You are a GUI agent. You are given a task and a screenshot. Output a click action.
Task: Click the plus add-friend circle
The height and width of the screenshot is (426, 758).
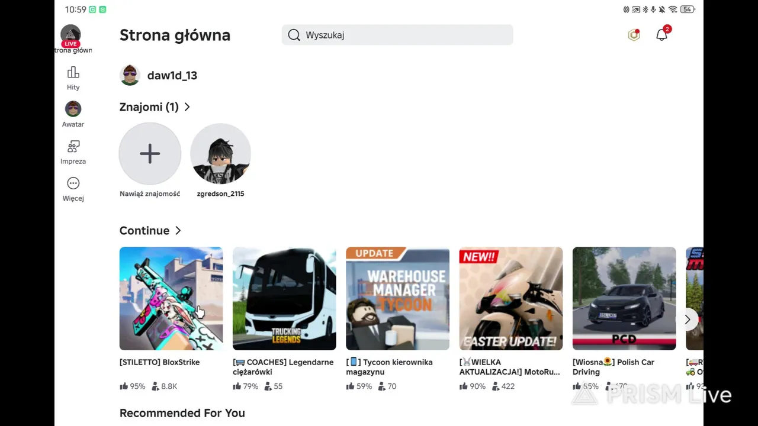150,154
